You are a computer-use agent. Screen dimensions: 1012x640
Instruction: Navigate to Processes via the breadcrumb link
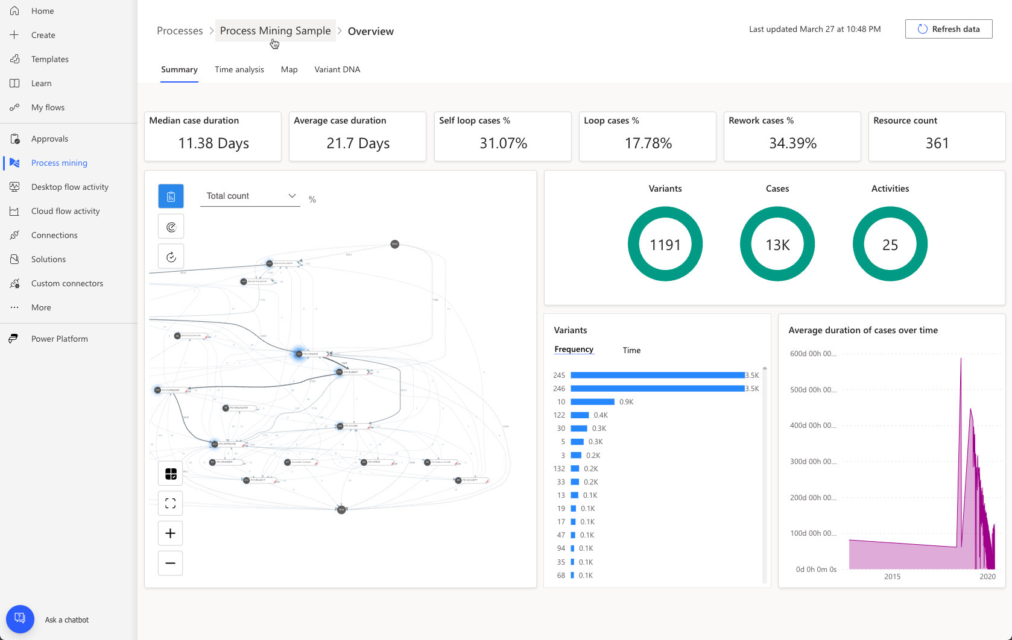click(180, 30)
